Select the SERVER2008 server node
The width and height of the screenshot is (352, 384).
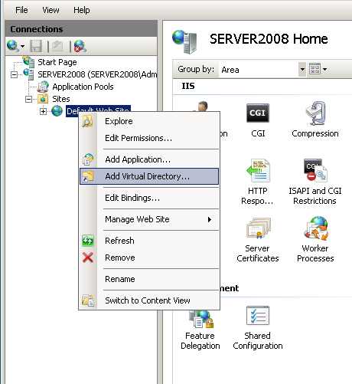pyautogui.click(x=97, y=74)
